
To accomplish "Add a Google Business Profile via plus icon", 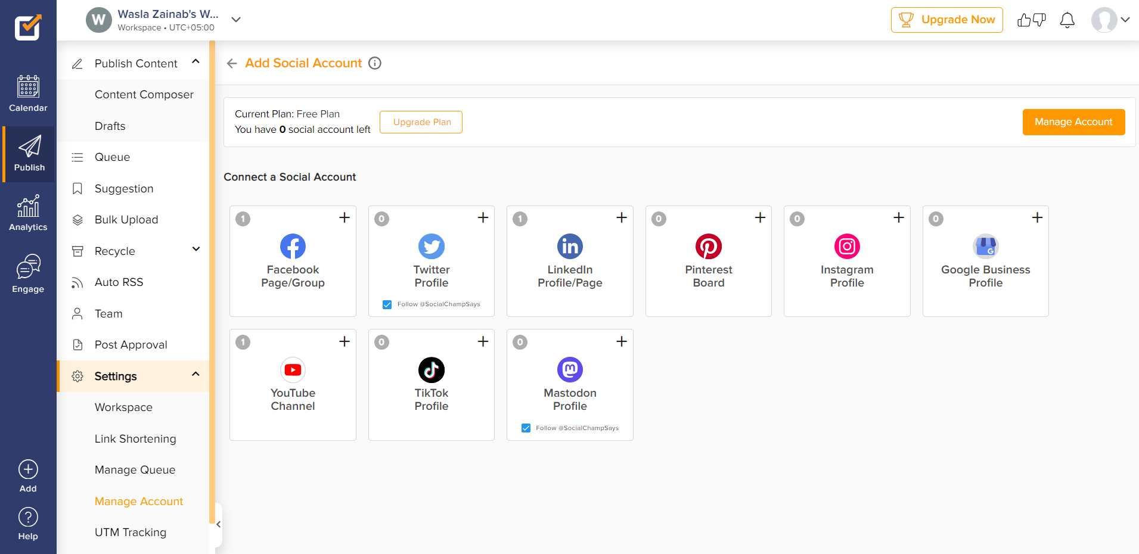I will pos(1037,217).
